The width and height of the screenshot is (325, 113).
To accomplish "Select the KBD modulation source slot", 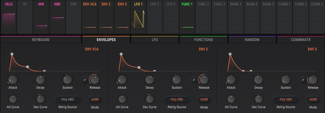I will pyautogui.click(x=57, y=17).
